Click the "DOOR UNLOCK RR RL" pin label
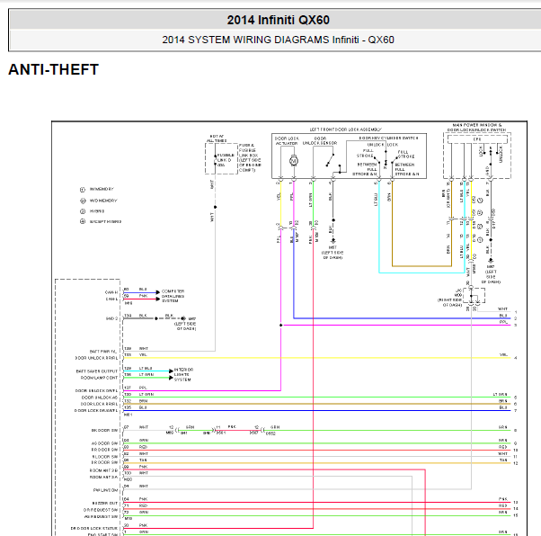Viewport: 541px width, 536px height. click(96, 358)
